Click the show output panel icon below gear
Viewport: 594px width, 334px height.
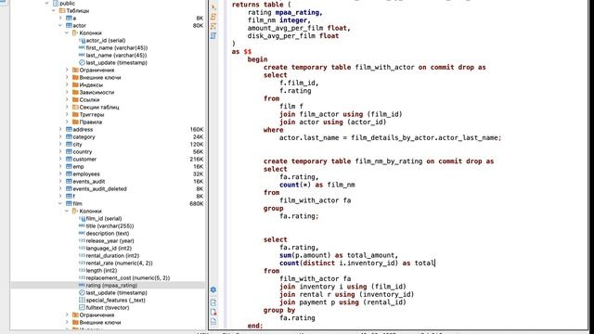click(213, 302)
